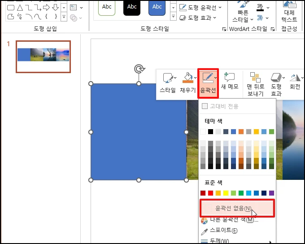Choose the 스포이트 eyedropper option
The width and height of the screenshot is (305, 244).
click(237, 231)
